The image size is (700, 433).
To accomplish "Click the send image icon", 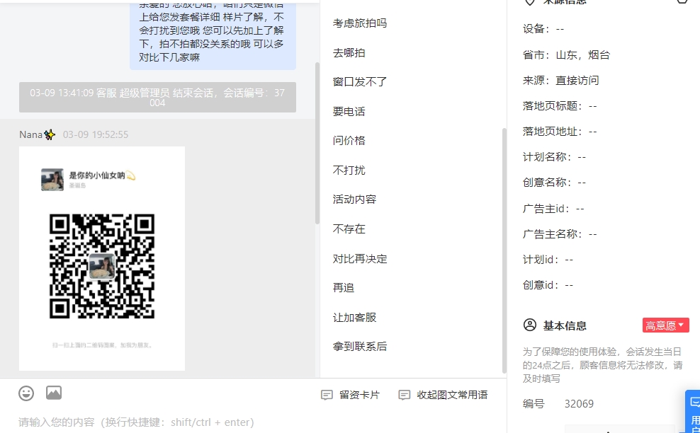I will pyautogui.click(x=54, y=393).
